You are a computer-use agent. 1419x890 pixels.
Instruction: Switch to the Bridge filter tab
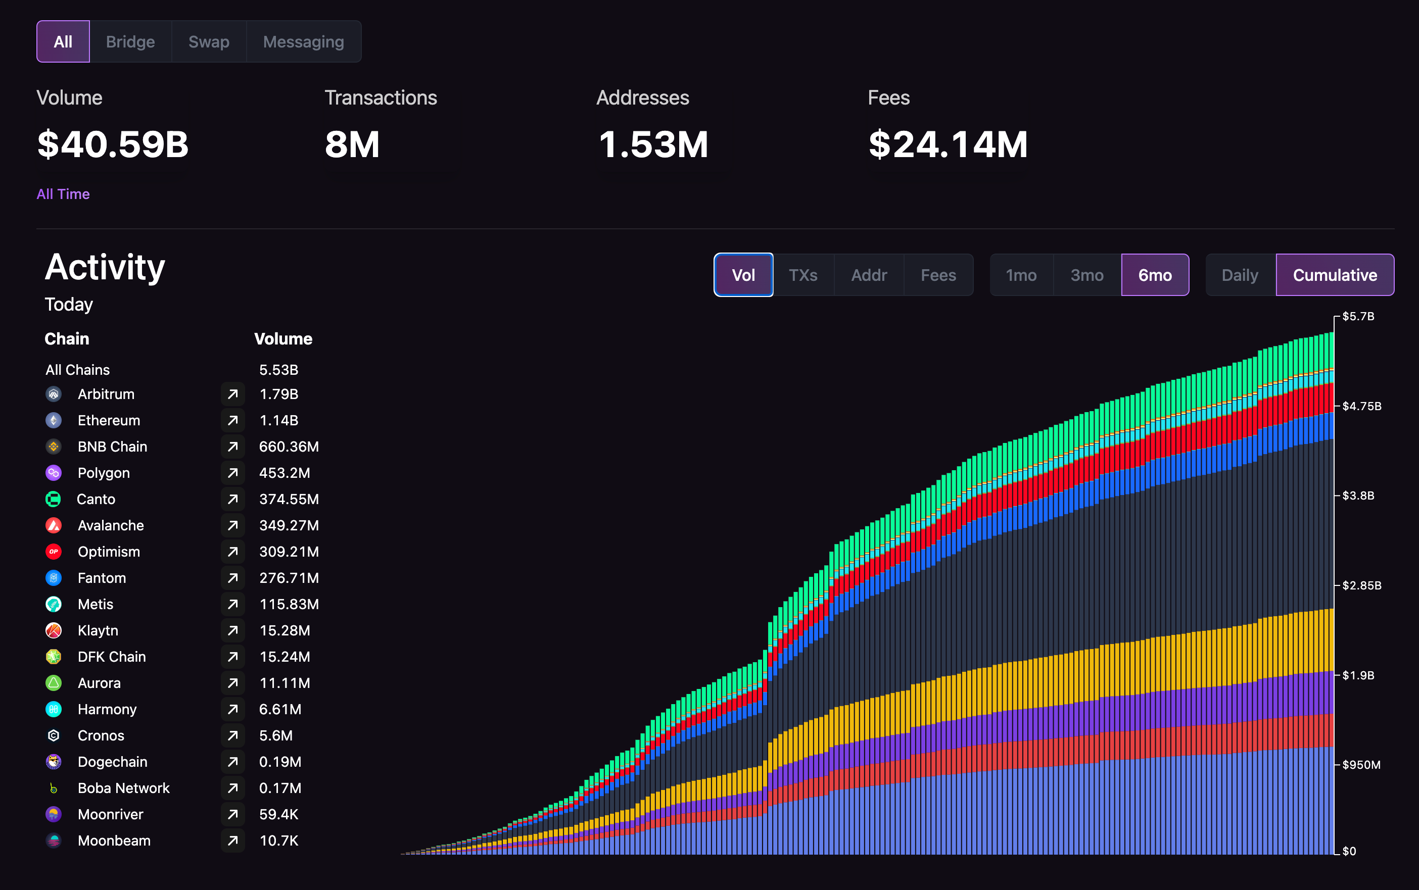click(x=130, y=42)
